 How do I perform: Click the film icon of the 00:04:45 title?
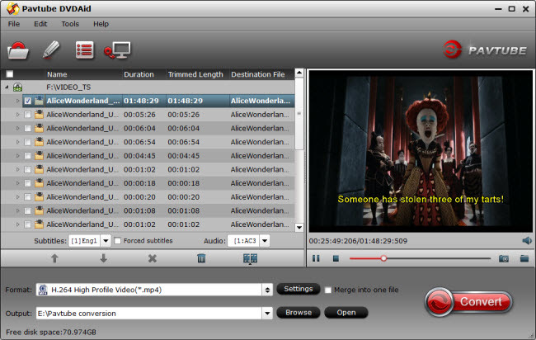(x=40, y=156)
